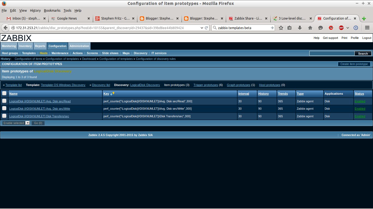This screenshot has height=209, width=373.
Task: Open the Trigger prototypes (6) link
Action: 206,85
